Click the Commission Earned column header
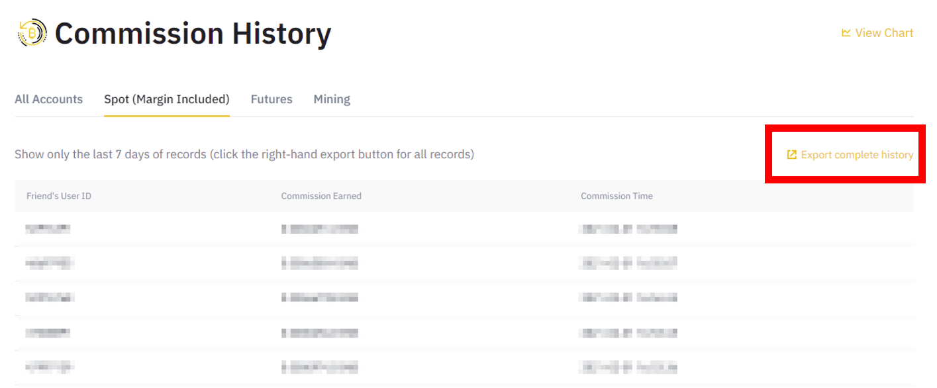This screenshot has height=388, width=937. point(321,196)
